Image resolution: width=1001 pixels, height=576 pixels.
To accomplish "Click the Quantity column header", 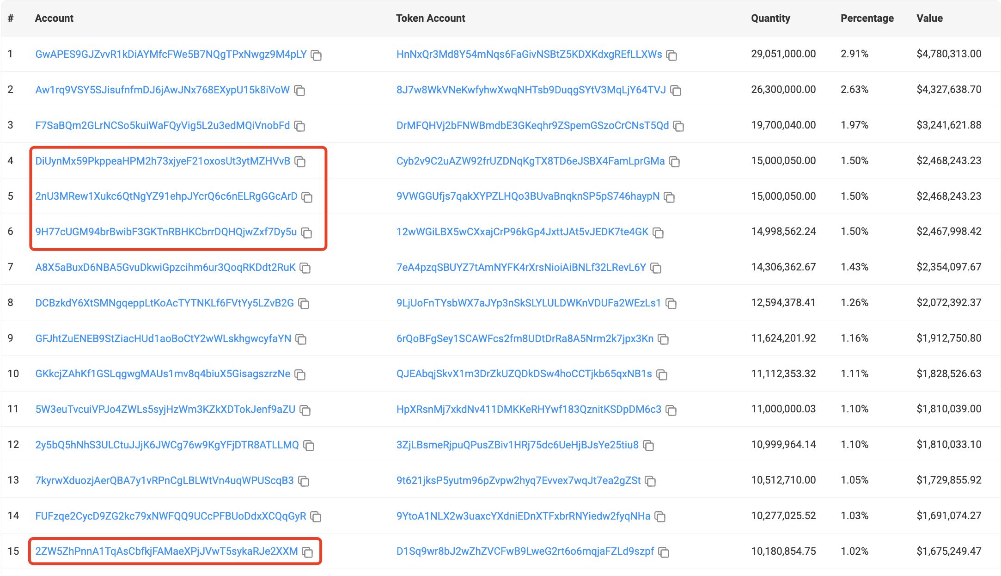I will tap(770, 18).
